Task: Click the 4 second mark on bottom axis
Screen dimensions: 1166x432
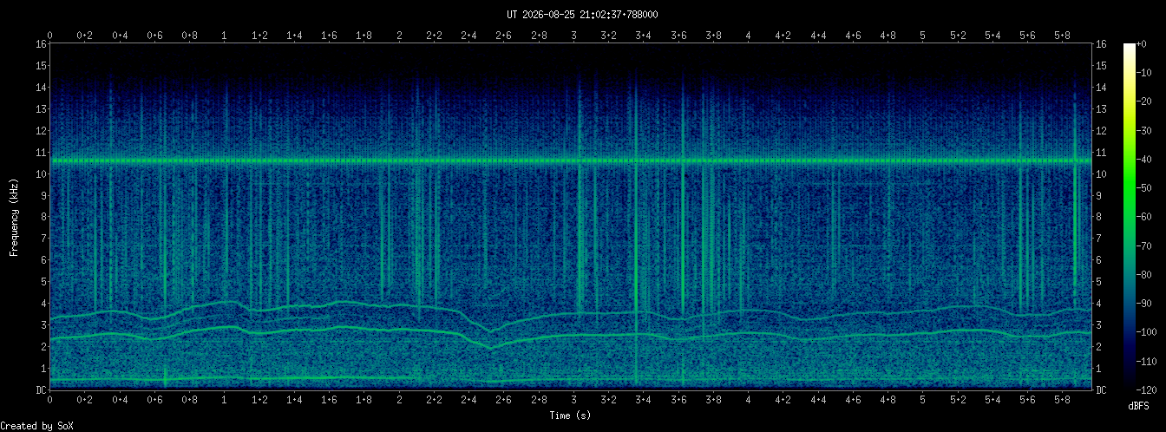Action: [x=748, y=399]
